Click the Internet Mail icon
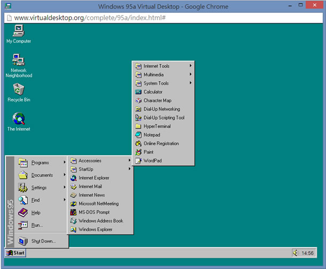326x269 pixels. [x=73, y=186]
